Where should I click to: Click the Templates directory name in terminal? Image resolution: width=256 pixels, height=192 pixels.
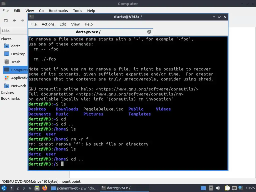[139, 114]
